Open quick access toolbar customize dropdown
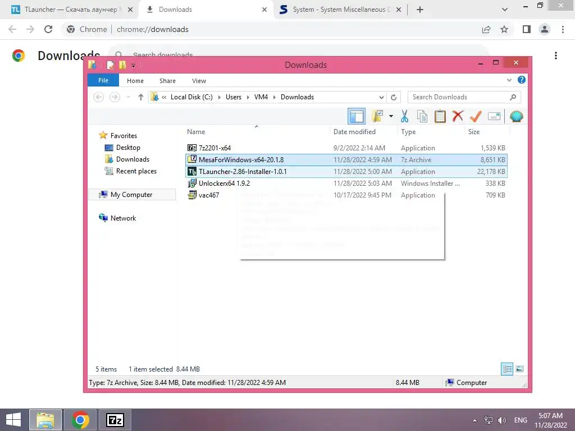The width and height of the screenshot is (575, 431). point(133,65)
